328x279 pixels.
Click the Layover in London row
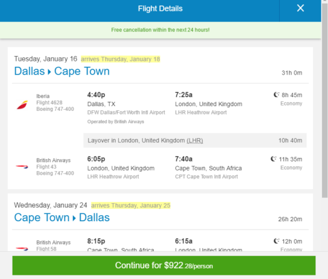[x=195, y=140]
